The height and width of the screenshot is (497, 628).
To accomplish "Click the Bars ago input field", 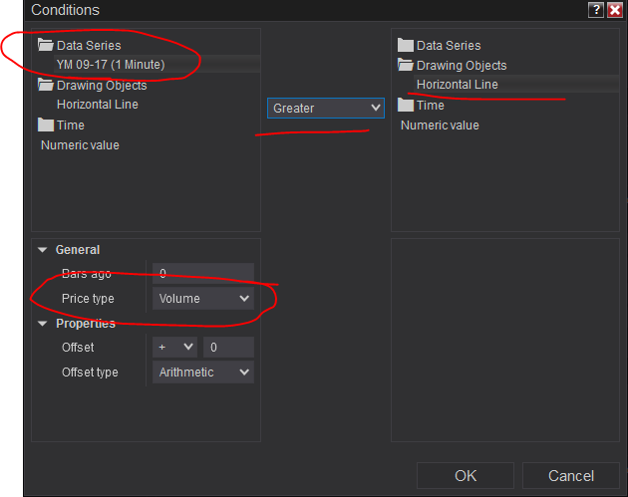I will 203,273.
